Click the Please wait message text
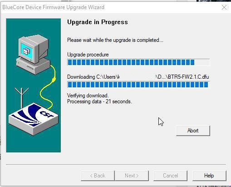Viewport: 231px width, 187px height. pyautogui.click(x=115, y=40)
